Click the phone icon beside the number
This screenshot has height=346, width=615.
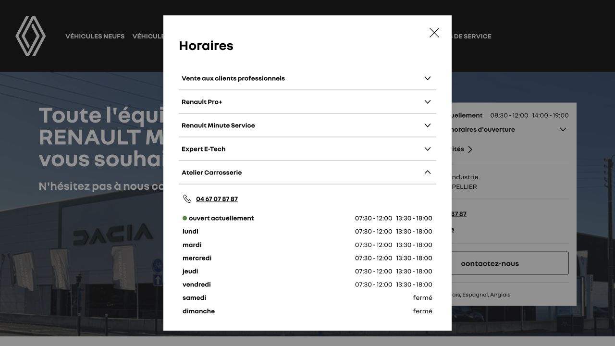(x=187, y=199)
